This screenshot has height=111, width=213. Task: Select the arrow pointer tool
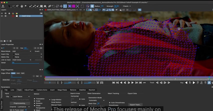pos(10,6)
